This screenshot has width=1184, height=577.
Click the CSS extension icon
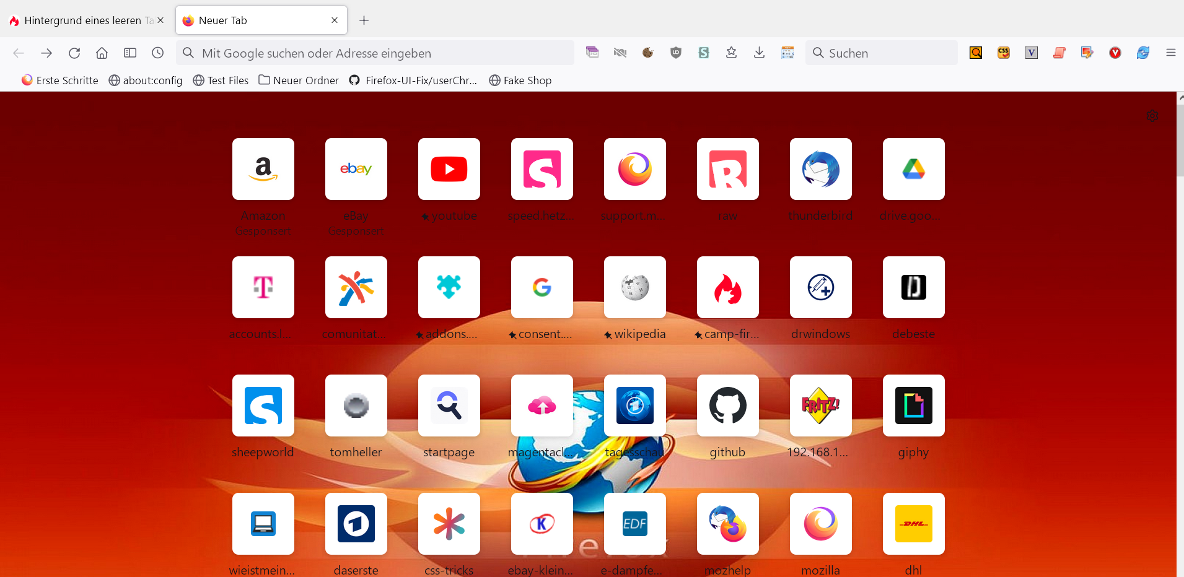tap(1004, 53)
